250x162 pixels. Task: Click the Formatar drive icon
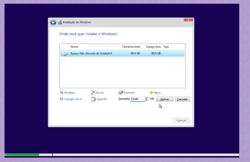pos(120,93)
